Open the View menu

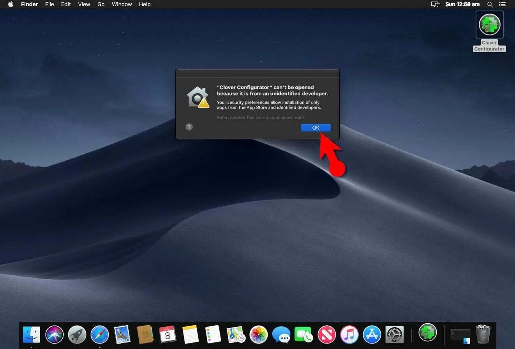coord(84,4)
